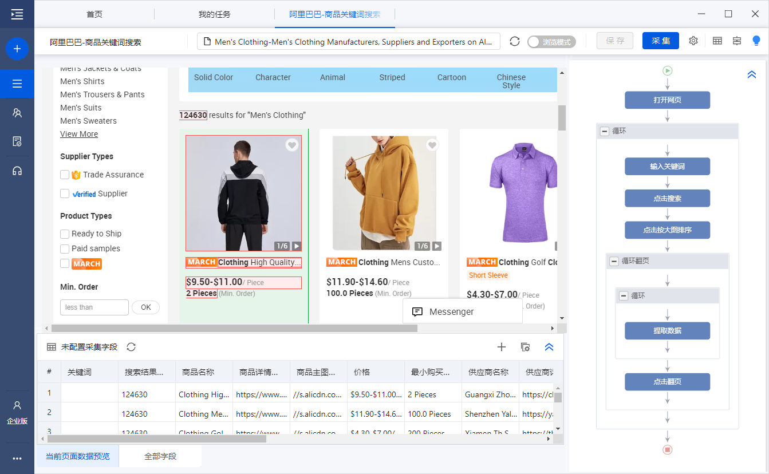Screen dimensions: 769x474
Task: Collapse the sidebar menu icon at top-left
Action: [x=17, y=14]
